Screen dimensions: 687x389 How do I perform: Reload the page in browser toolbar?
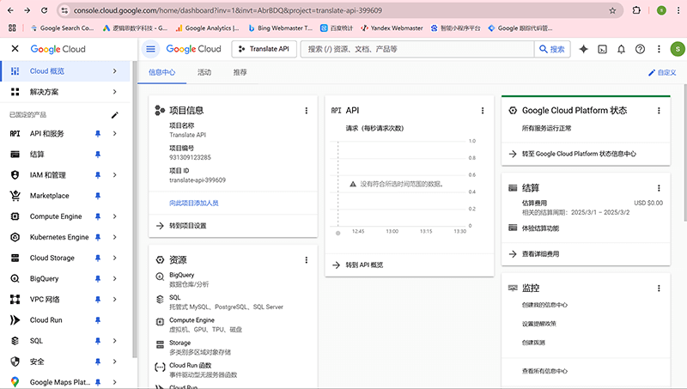point(44,10)
